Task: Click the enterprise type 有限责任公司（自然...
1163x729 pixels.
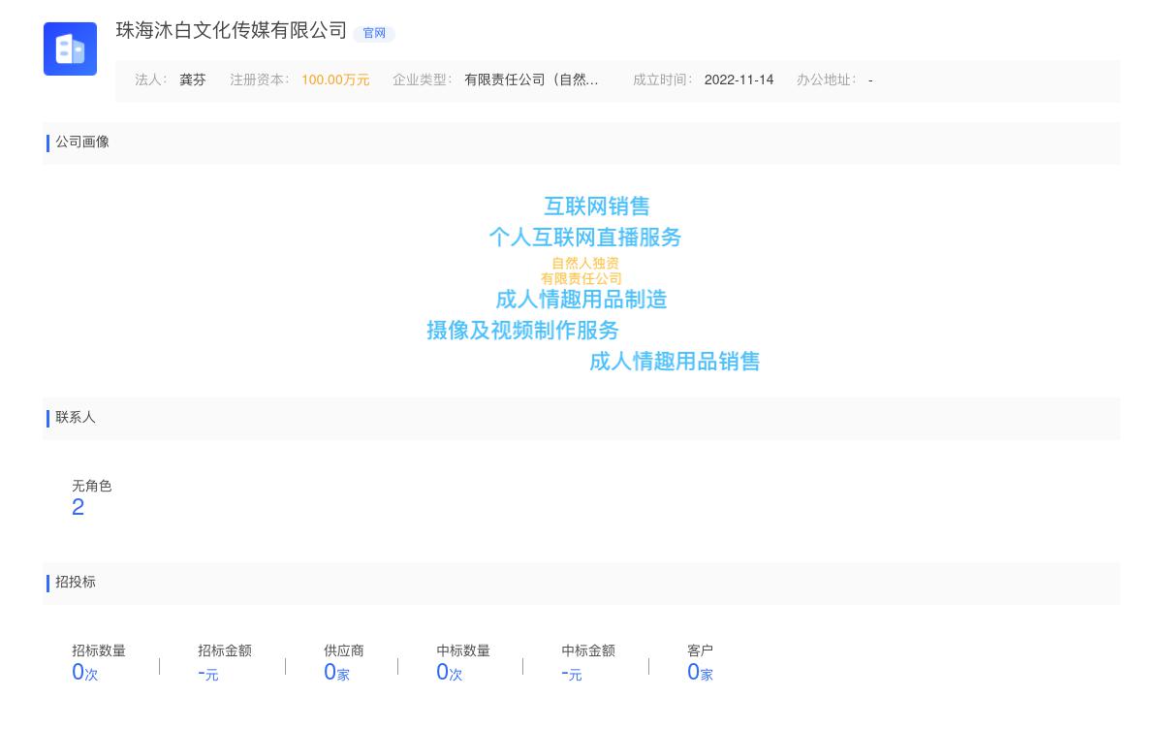Action: click(532, 79)
